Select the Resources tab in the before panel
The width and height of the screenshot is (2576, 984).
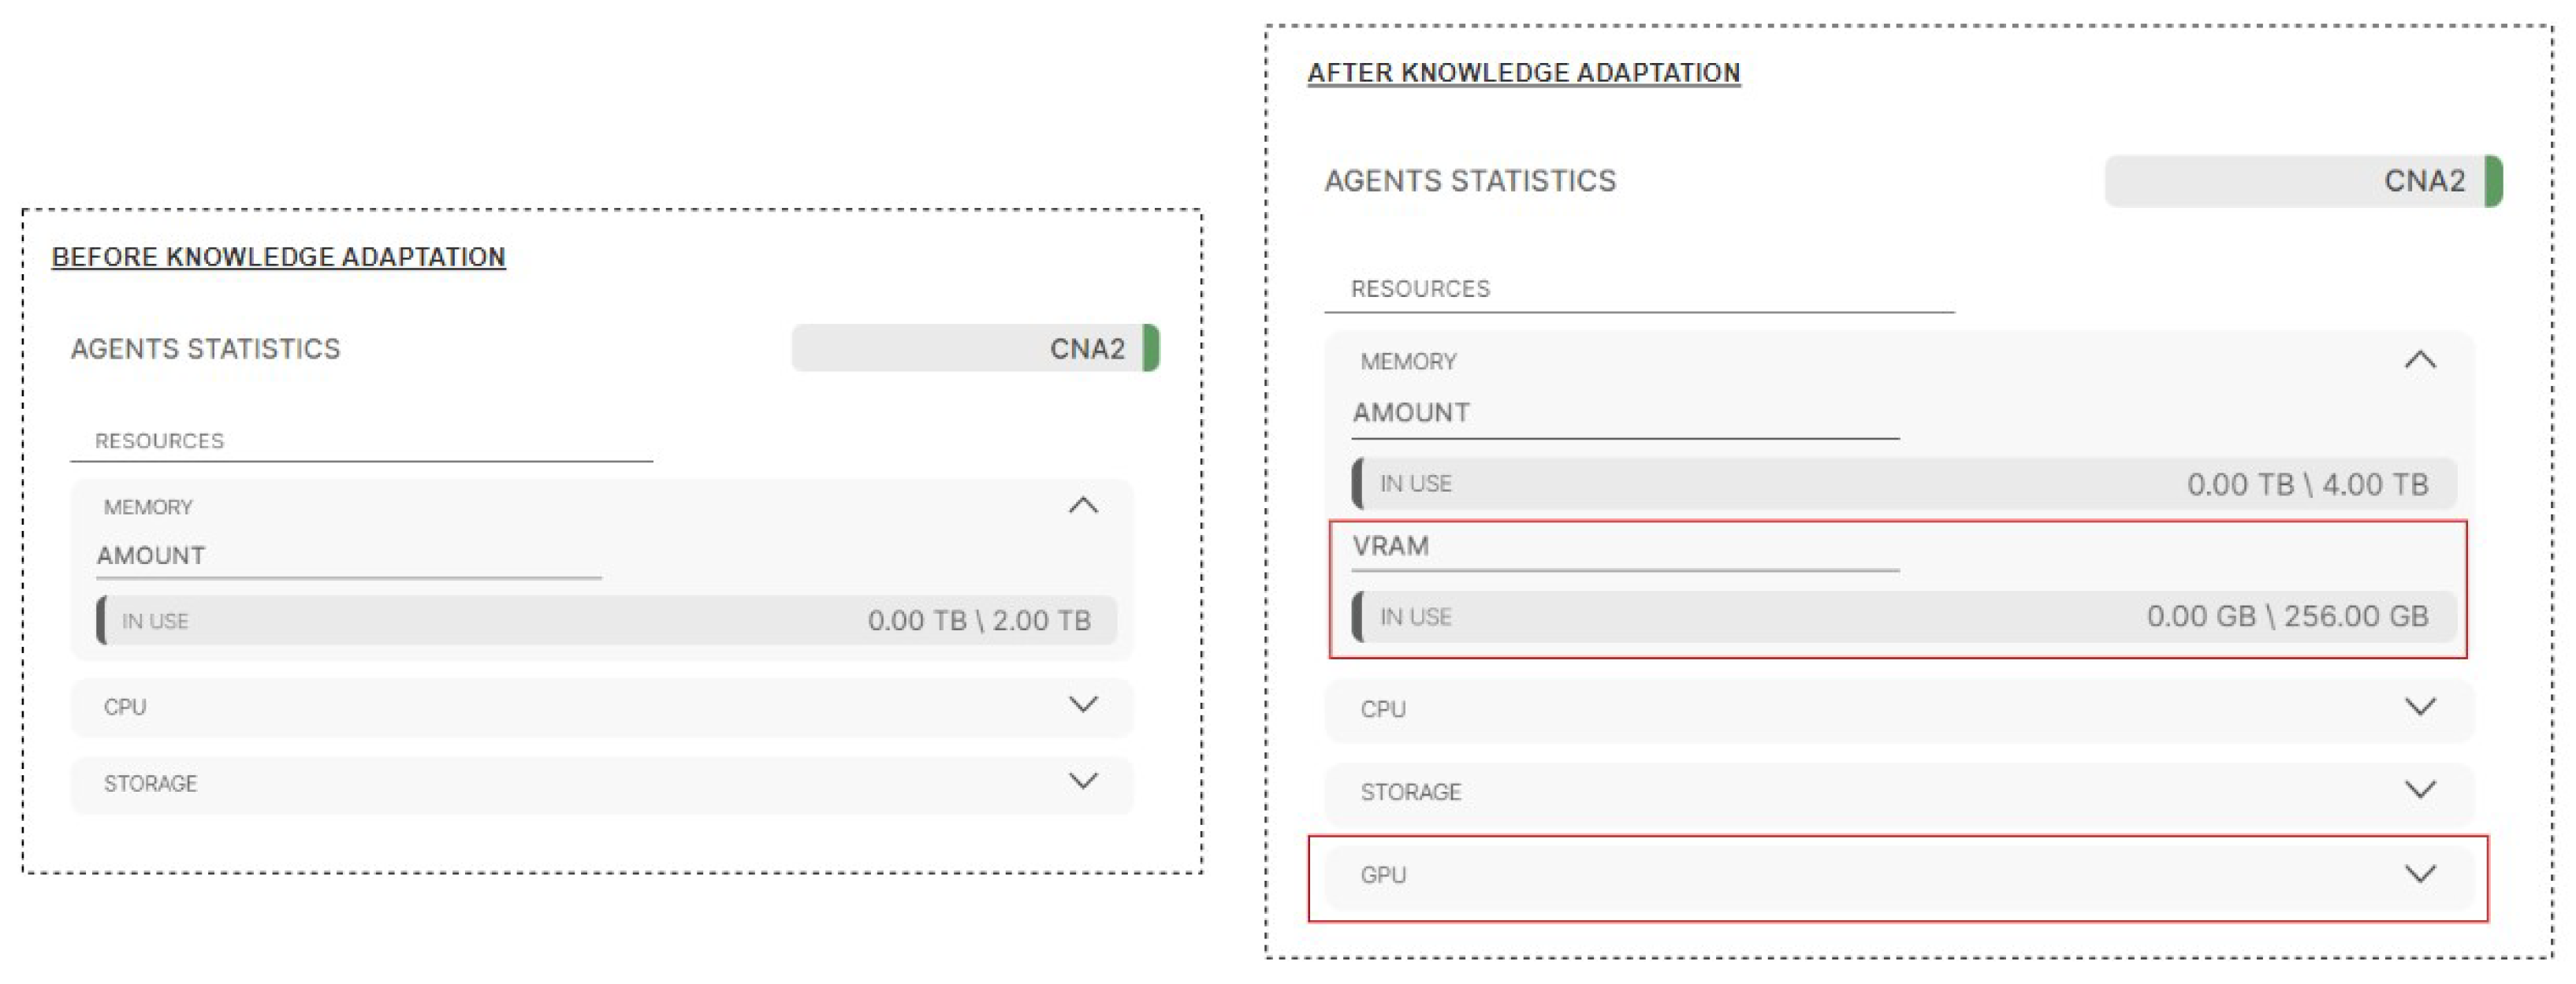pyautogui.click(x=159, y=440)
